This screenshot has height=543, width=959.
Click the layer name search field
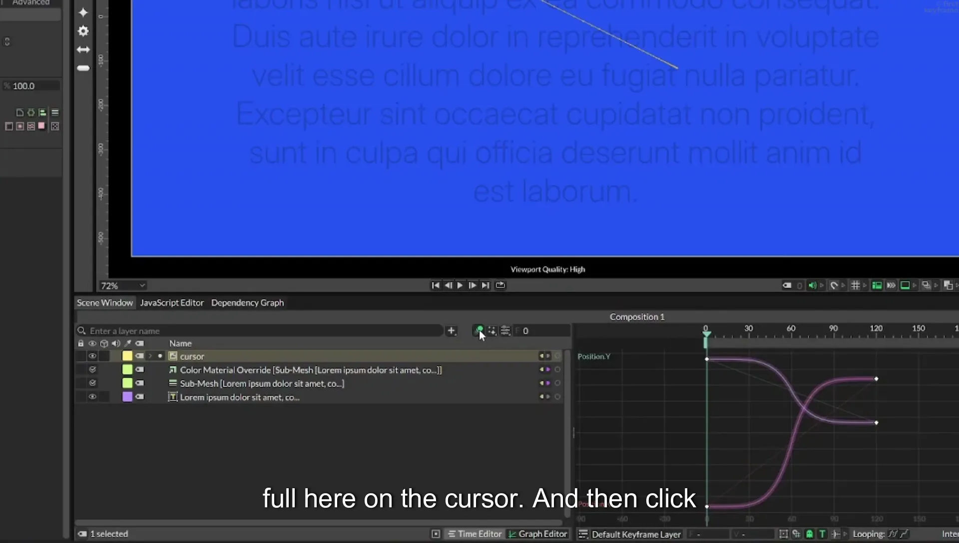click(260, 331)
